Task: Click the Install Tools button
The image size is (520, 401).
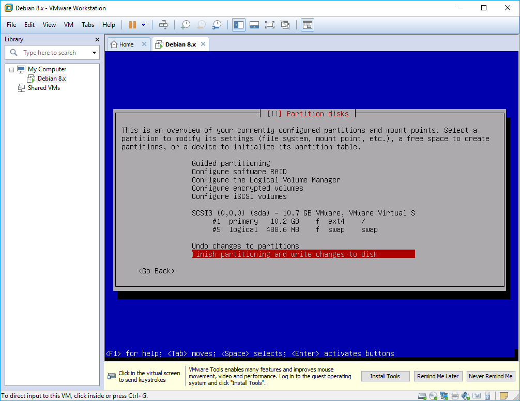Action: point(385,376)
